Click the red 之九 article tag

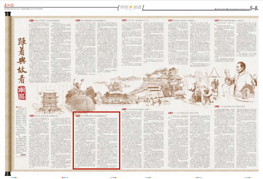tap(171, 113)
